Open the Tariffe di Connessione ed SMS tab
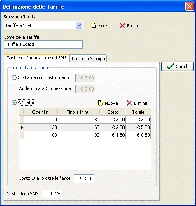This screenshot has height=206, width=196. pos(37,58)
